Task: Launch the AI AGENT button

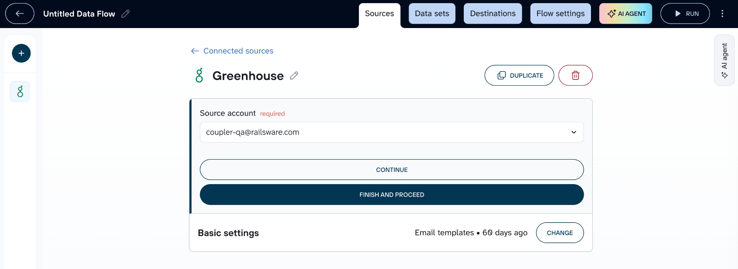Action: click(626, 14)
